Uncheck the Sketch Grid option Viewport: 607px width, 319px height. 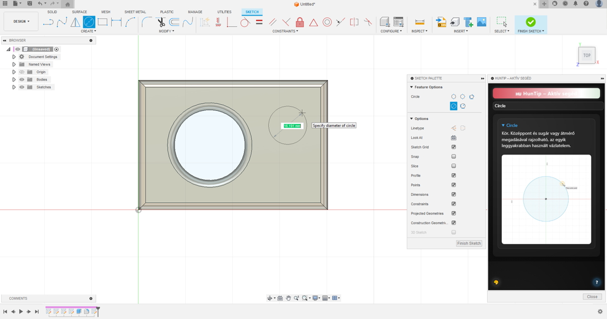(453, 147)
